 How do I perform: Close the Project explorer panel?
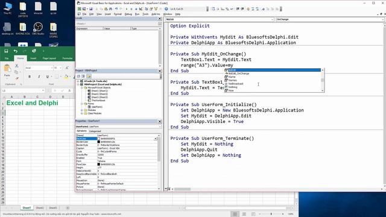click(x=159, y=71)
